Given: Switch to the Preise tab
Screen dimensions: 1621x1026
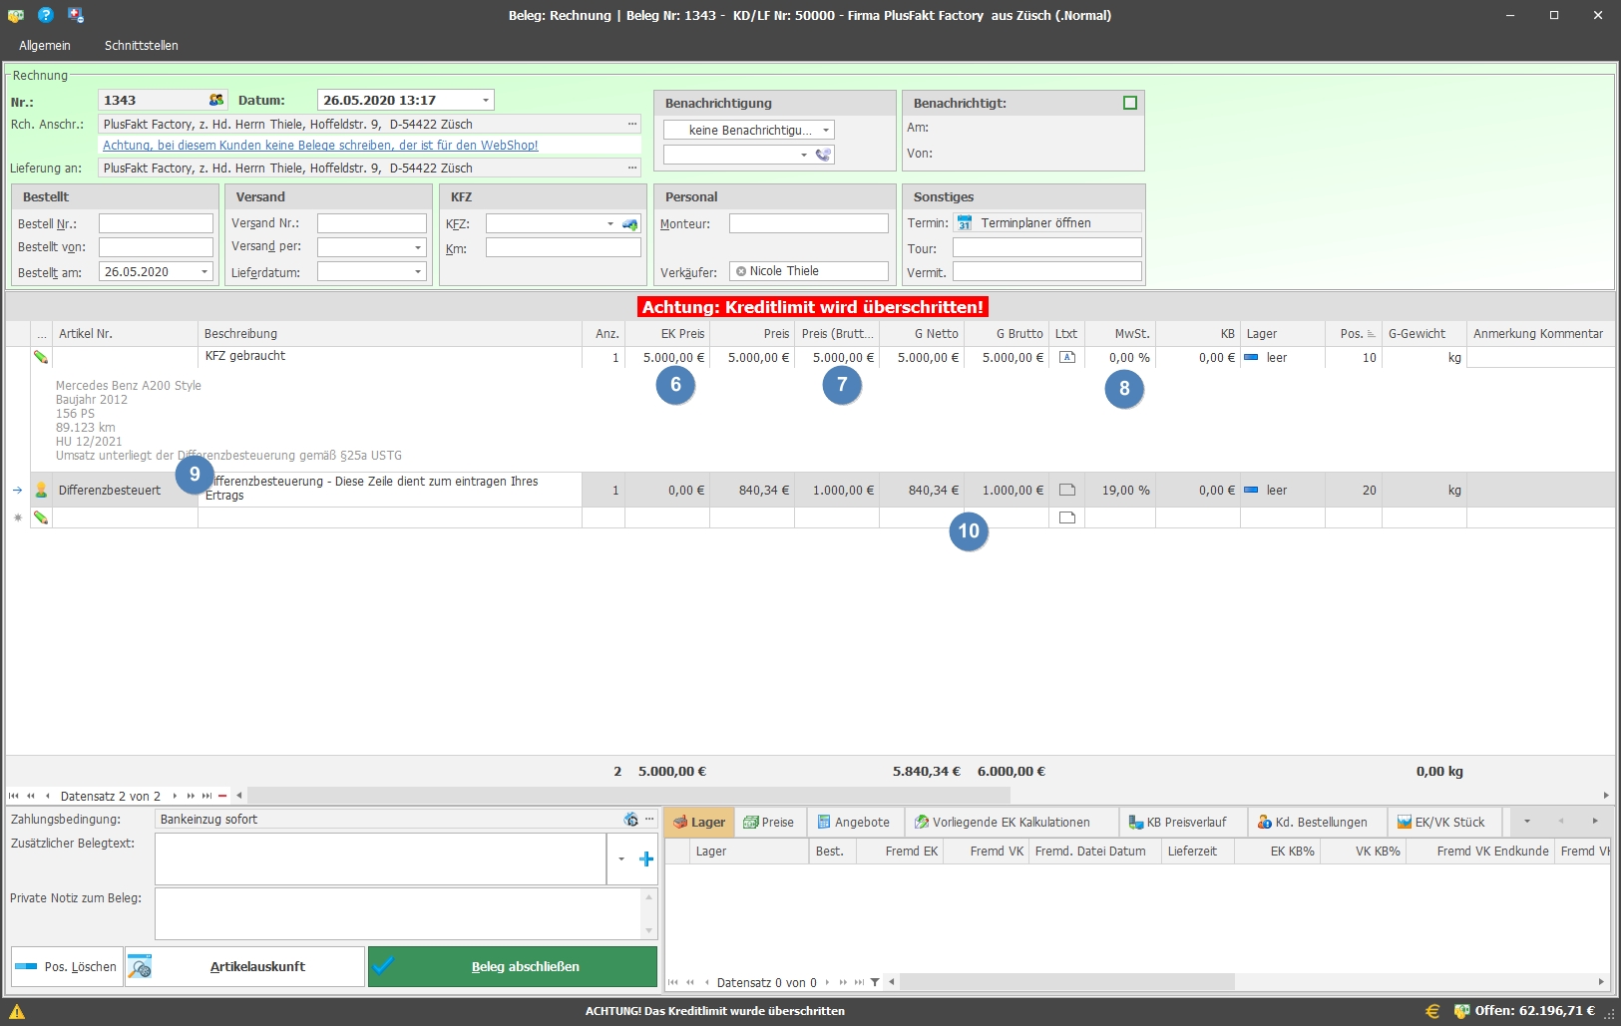Looking at the screenshot, I should point(769,822).
